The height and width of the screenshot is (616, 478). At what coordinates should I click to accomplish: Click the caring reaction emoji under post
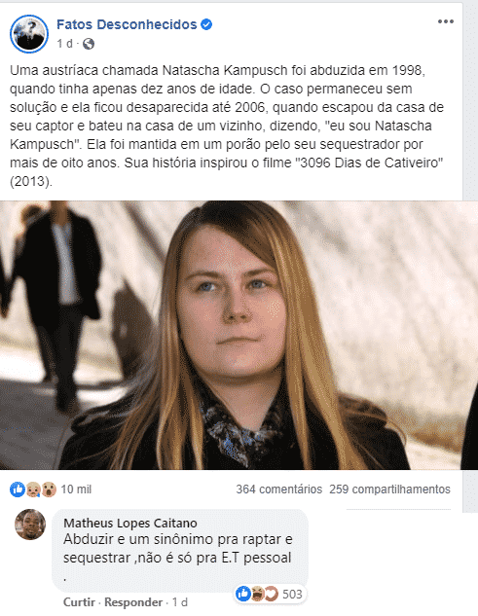[x=33, y=489]
